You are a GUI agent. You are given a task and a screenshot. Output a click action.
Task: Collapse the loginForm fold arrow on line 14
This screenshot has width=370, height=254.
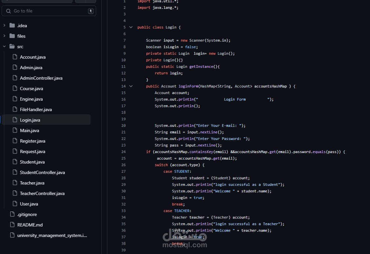coord(131,86)
